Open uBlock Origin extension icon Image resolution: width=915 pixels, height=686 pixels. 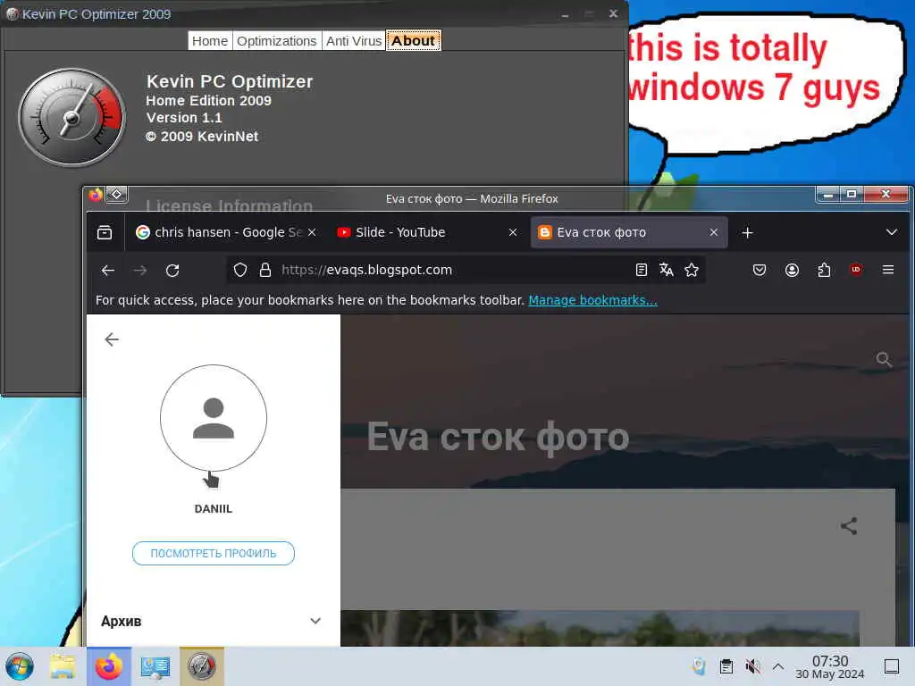tap(856, 269)
